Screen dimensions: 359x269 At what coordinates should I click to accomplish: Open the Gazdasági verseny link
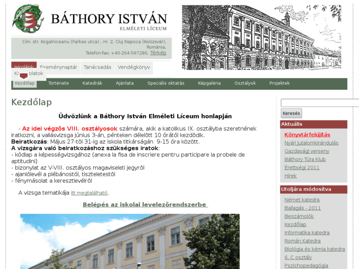point(307,151)
